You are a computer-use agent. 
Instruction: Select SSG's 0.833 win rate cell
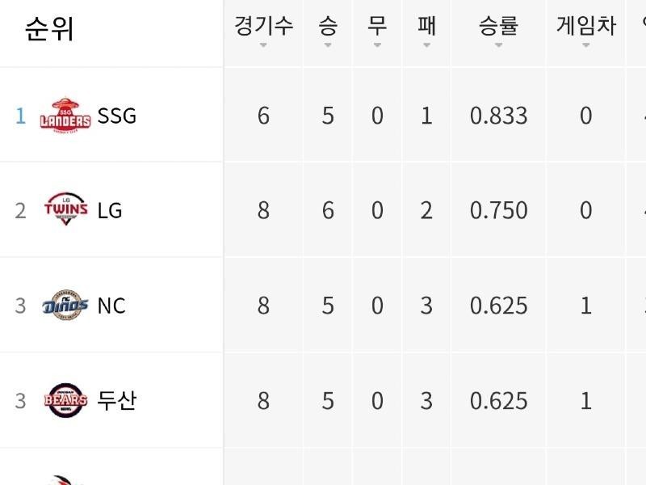[x=498, y=116]
